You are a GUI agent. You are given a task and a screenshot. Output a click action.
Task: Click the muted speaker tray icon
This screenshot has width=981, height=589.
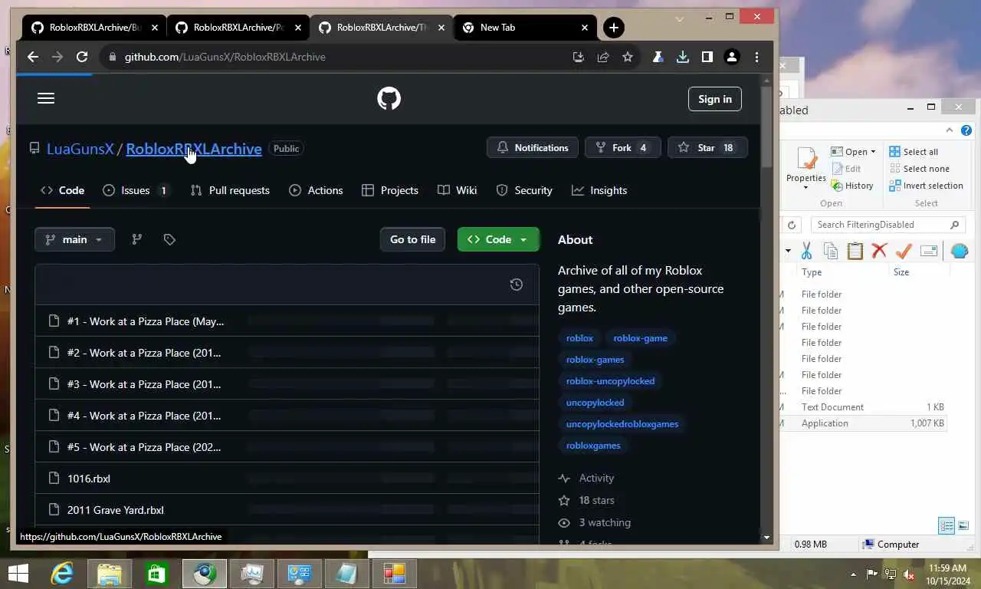click(909, 574)
